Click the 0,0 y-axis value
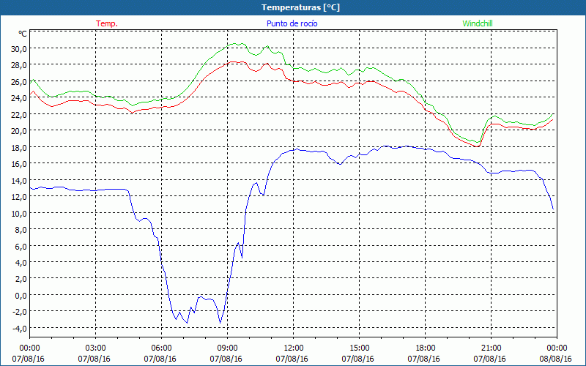The width and height of the screenshot is (586, 366). tap(21, 296)
